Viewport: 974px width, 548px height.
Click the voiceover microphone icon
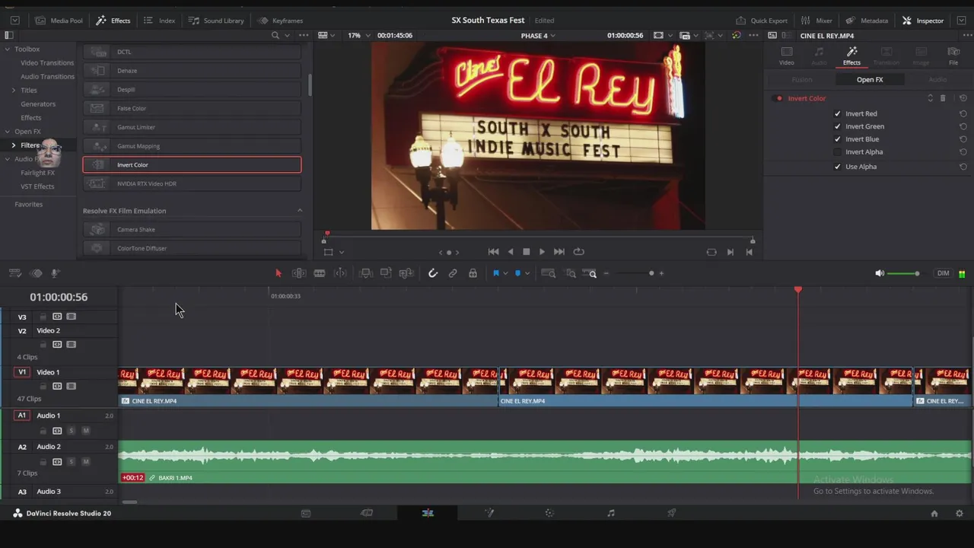coord(56,273)
